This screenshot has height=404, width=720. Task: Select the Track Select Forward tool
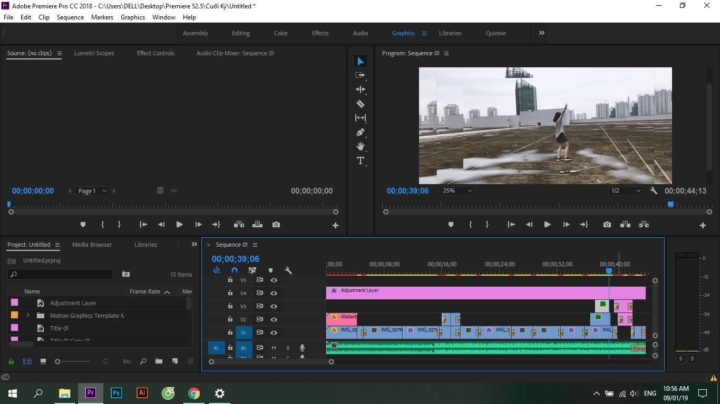(x=361, y=76)
